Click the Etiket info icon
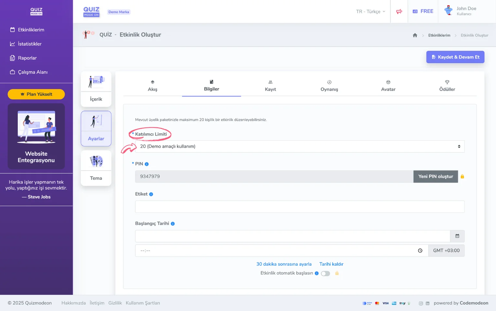Screen dimensions: 496x311 pos(151,194)
